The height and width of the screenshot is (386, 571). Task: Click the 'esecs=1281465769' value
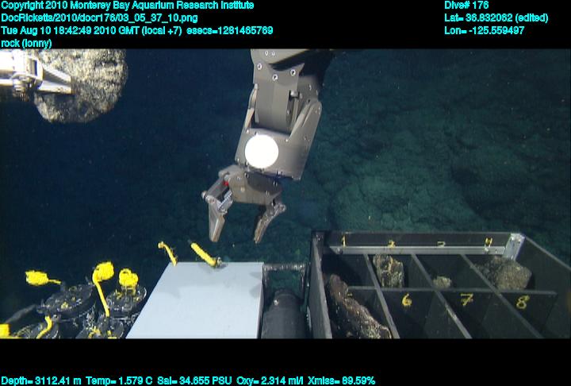229,30
